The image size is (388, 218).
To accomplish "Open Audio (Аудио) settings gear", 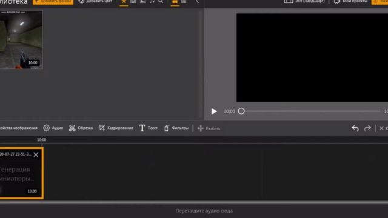I will point(53,128).
